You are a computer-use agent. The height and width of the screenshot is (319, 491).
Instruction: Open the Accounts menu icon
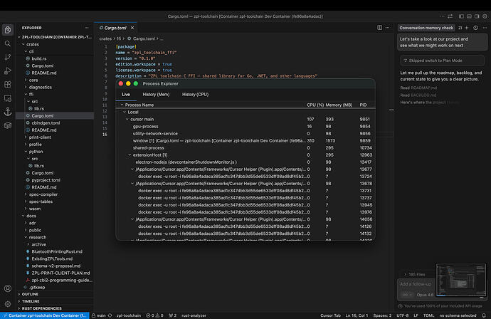pos(8,288)
